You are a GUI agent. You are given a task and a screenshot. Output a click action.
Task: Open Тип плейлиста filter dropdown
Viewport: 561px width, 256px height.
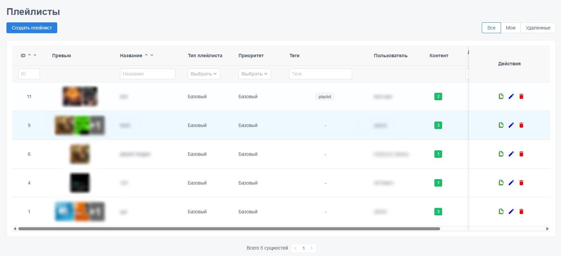[x=204, y=74]
